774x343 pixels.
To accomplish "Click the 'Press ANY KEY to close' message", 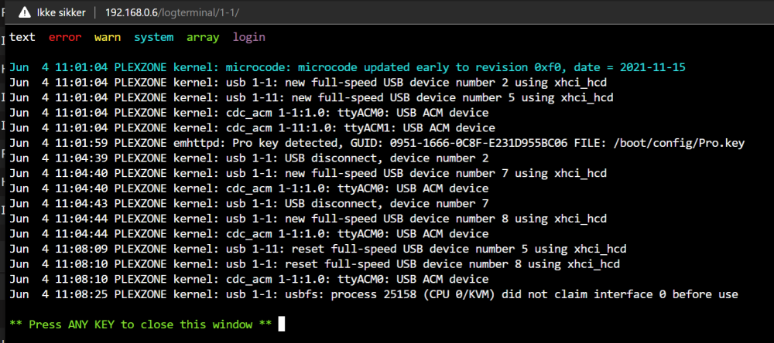I will click(141, 324).
